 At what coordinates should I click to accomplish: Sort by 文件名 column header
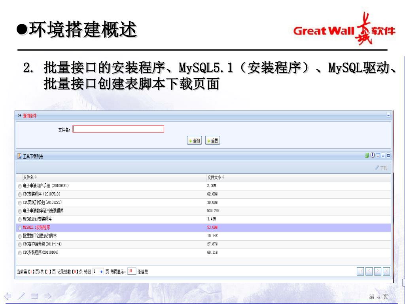point(30,177)
